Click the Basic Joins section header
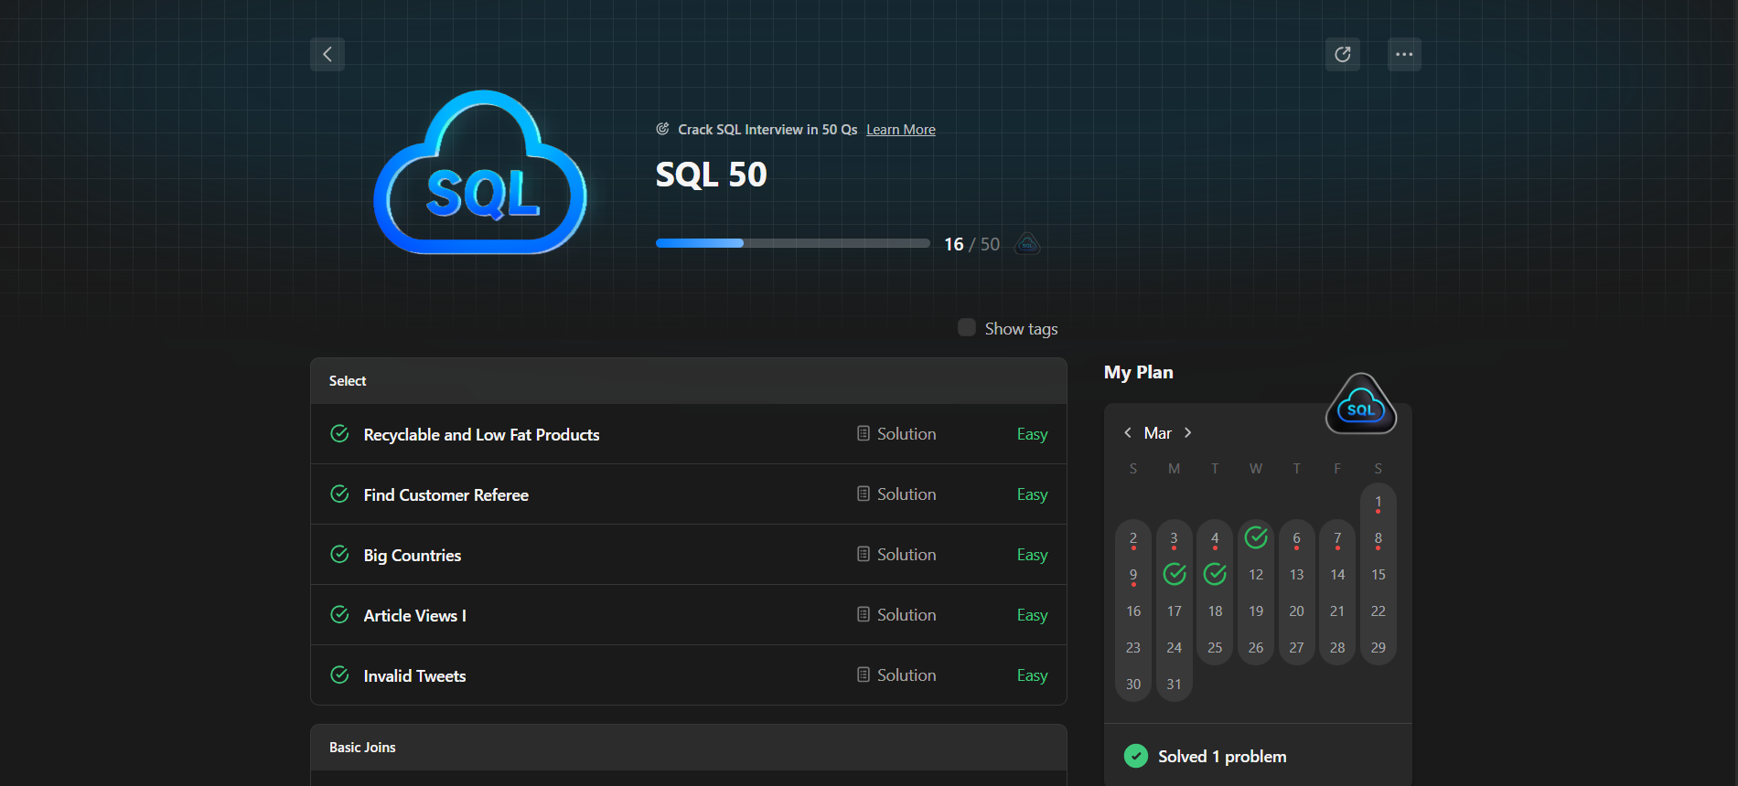 pyautogui.click(x=689, y=748)
